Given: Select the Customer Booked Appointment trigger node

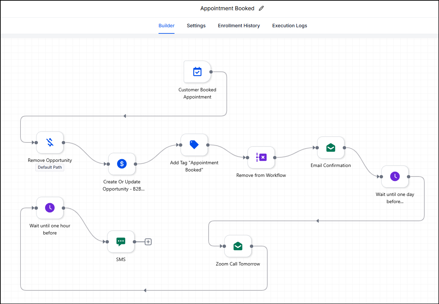Looking at the screenshot, I should point(197,72).
